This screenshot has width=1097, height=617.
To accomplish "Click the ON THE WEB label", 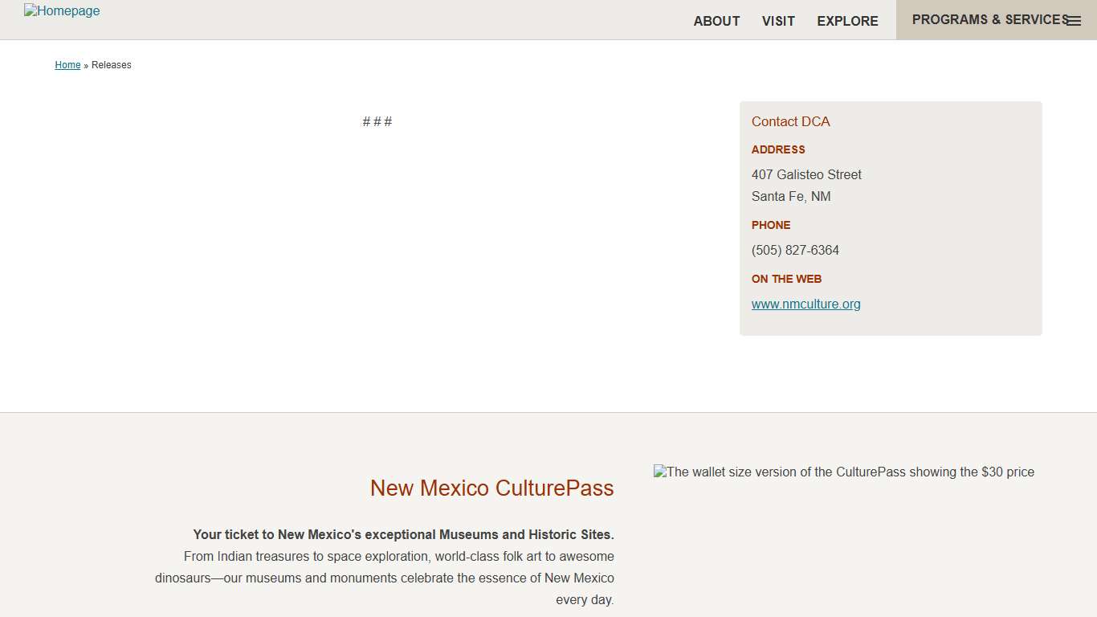I will tap(786, 279).
